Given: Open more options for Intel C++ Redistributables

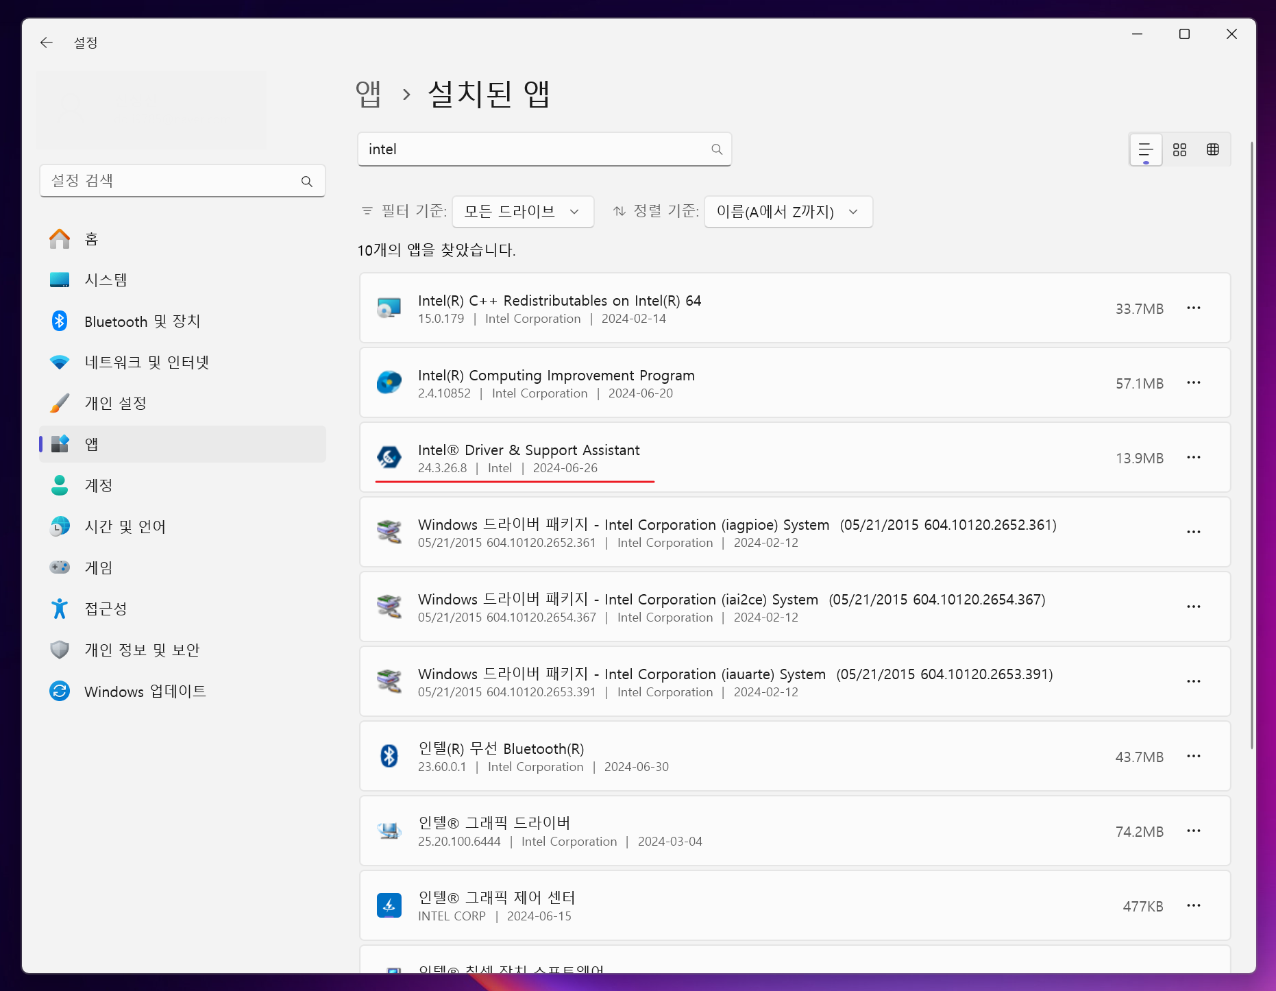Looking at the screenshot, I should [1194, 308].
